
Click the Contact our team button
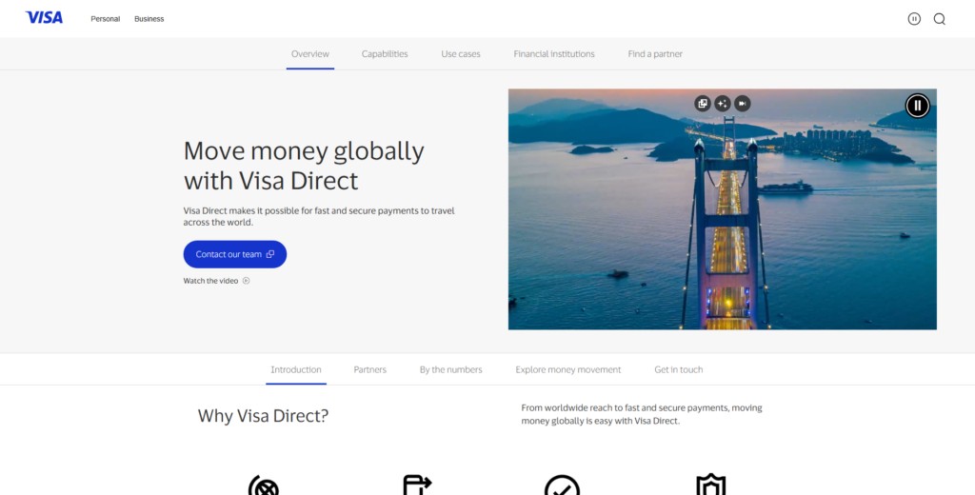[x=235, y=254]
